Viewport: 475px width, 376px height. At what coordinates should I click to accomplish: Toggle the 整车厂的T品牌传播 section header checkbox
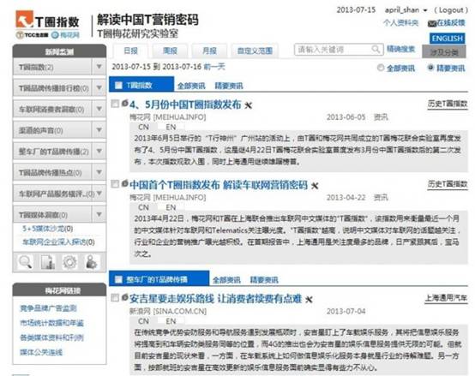[x=118, y=279]
